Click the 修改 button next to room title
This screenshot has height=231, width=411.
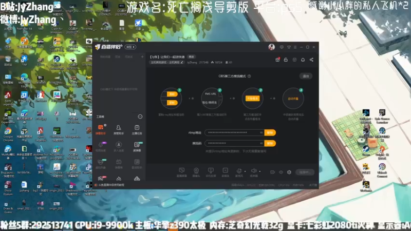click(x=191, y=57)
